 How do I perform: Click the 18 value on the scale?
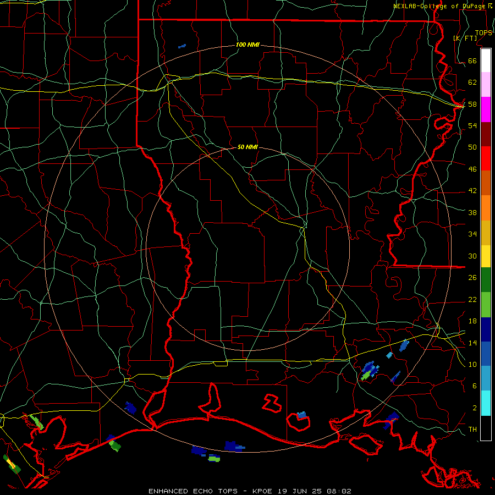(x=472, y=321)
